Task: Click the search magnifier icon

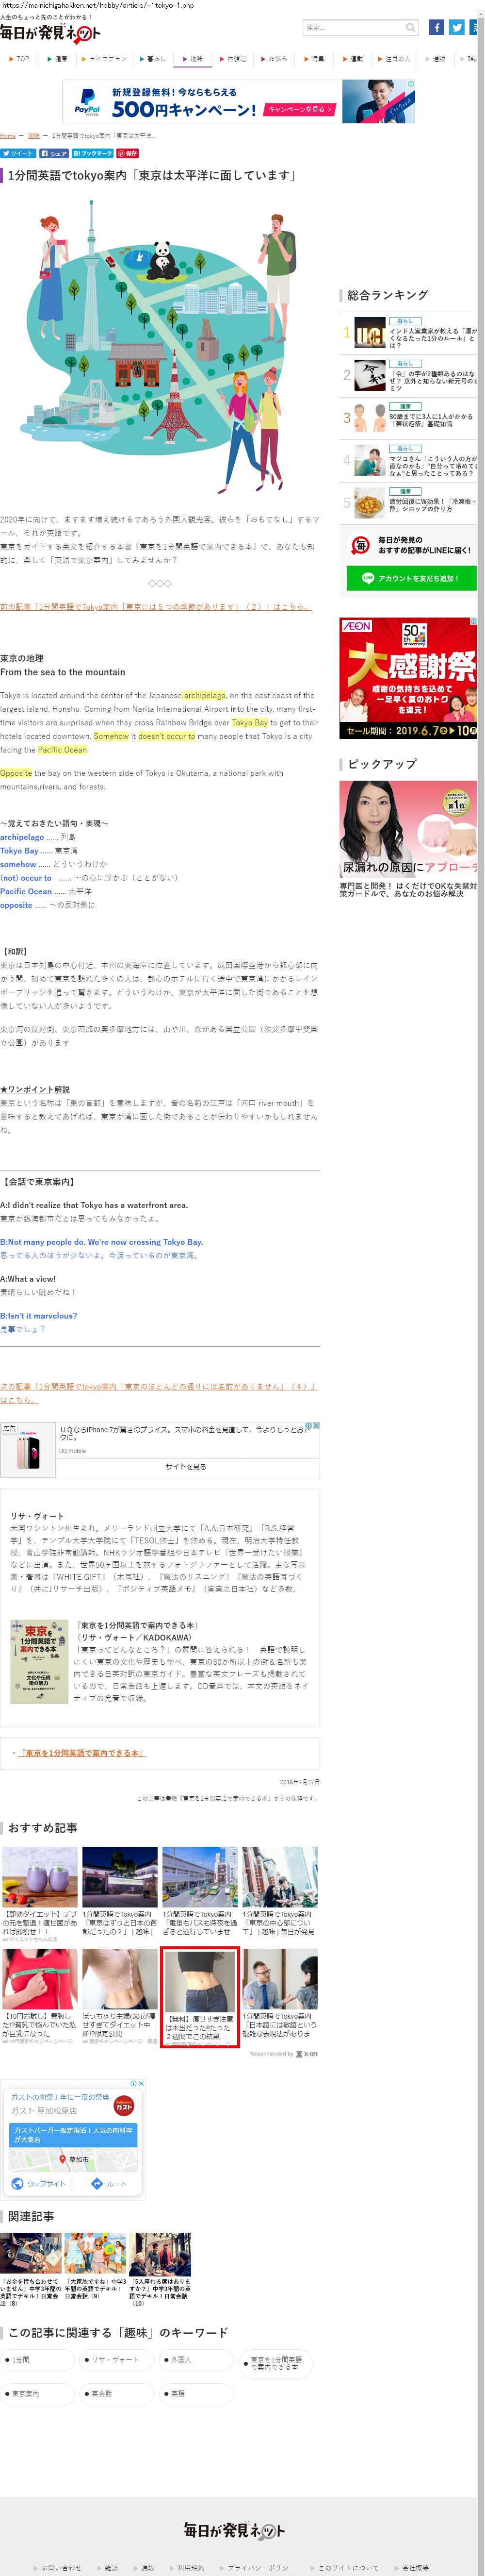Action: (x=410, y=27)
